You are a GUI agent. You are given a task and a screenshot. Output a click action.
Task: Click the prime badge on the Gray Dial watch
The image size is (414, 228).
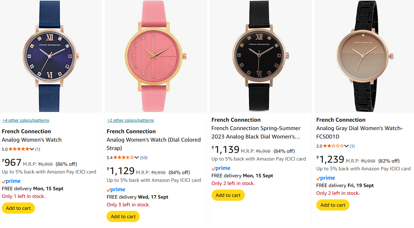326,178
